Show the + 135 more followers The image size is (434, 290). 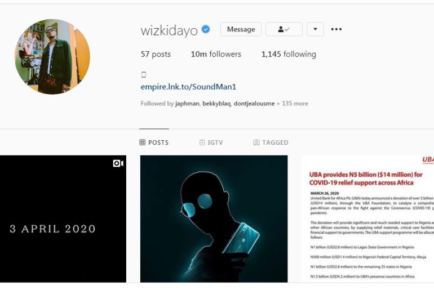pyautogui.click(x=293, y=104)
